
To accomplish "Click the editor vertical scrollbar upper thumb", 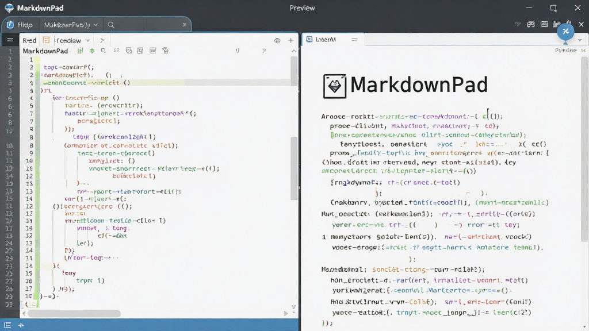I will [294, 71].
